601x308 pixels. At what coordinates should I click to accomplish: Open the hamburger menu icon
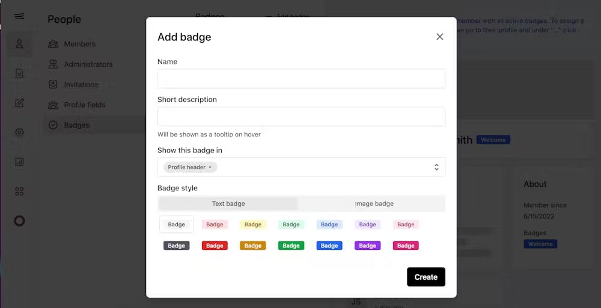(x=19, y=16)
